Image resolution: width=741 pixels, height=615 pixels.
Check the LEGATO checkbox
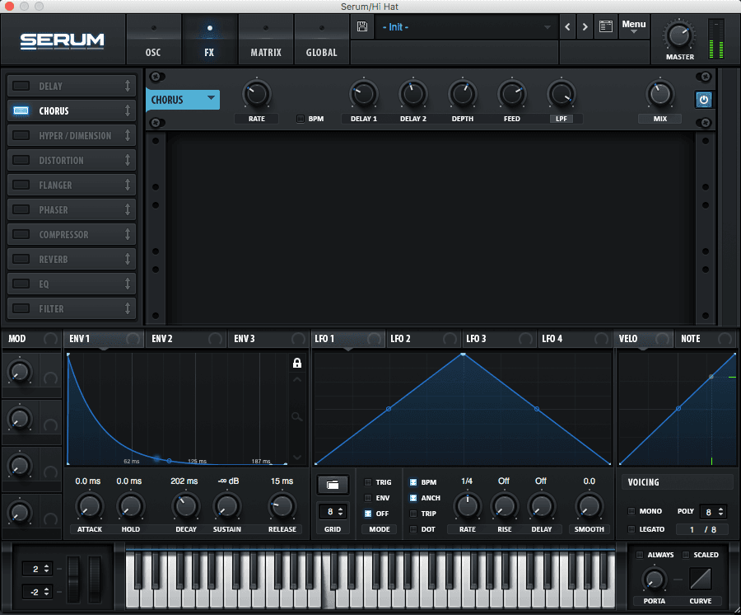[x=631, y=529]
